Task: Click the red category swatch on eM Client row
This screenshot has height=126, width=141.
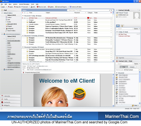Action: [88, 18]
